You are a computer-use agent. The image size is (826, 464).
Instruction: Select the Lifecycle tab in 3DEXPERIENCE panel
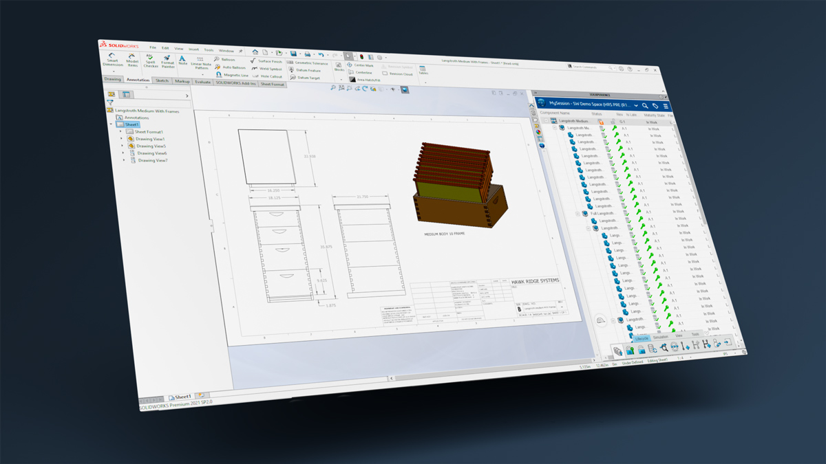click(x=642, y=338)
